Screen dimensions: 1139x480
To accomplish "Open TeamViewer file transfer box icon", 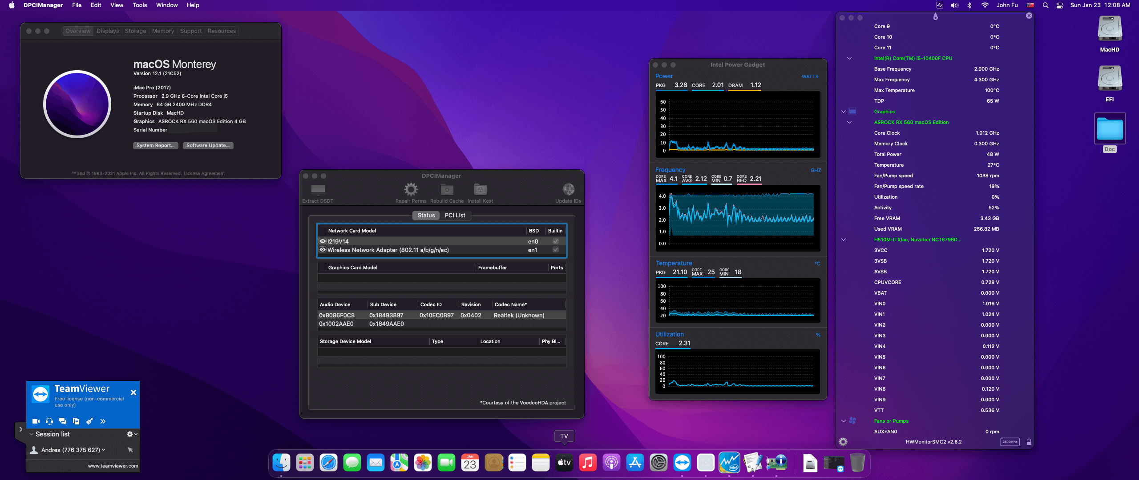I will (76, 421).
